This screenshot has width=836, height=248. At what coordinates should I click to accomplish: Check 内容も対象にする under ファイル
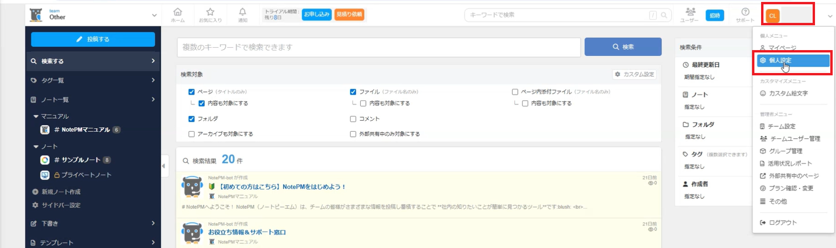pos(363,103)
